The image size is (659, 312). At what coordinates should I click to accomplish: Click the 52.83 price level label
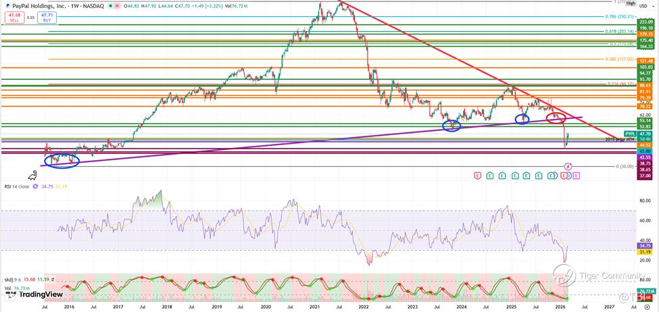click(645, 126)
